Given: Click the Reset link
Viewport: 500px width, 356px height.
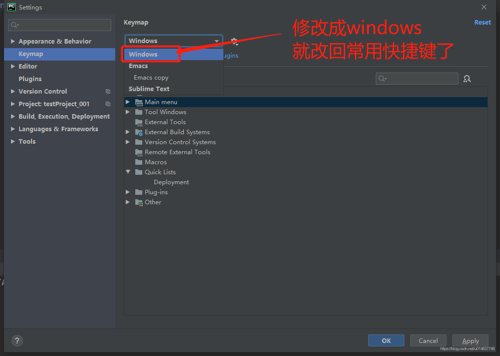Looking at the screenshot, I should [482, 23].
